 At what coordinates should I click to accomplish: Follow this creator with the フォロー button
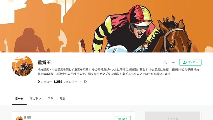(x=190, y=62)
